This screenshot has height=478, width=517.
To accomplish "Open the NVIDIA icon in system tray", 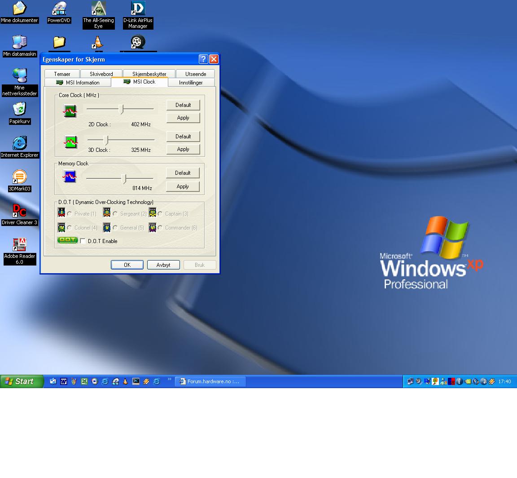I will coord(468,381).
